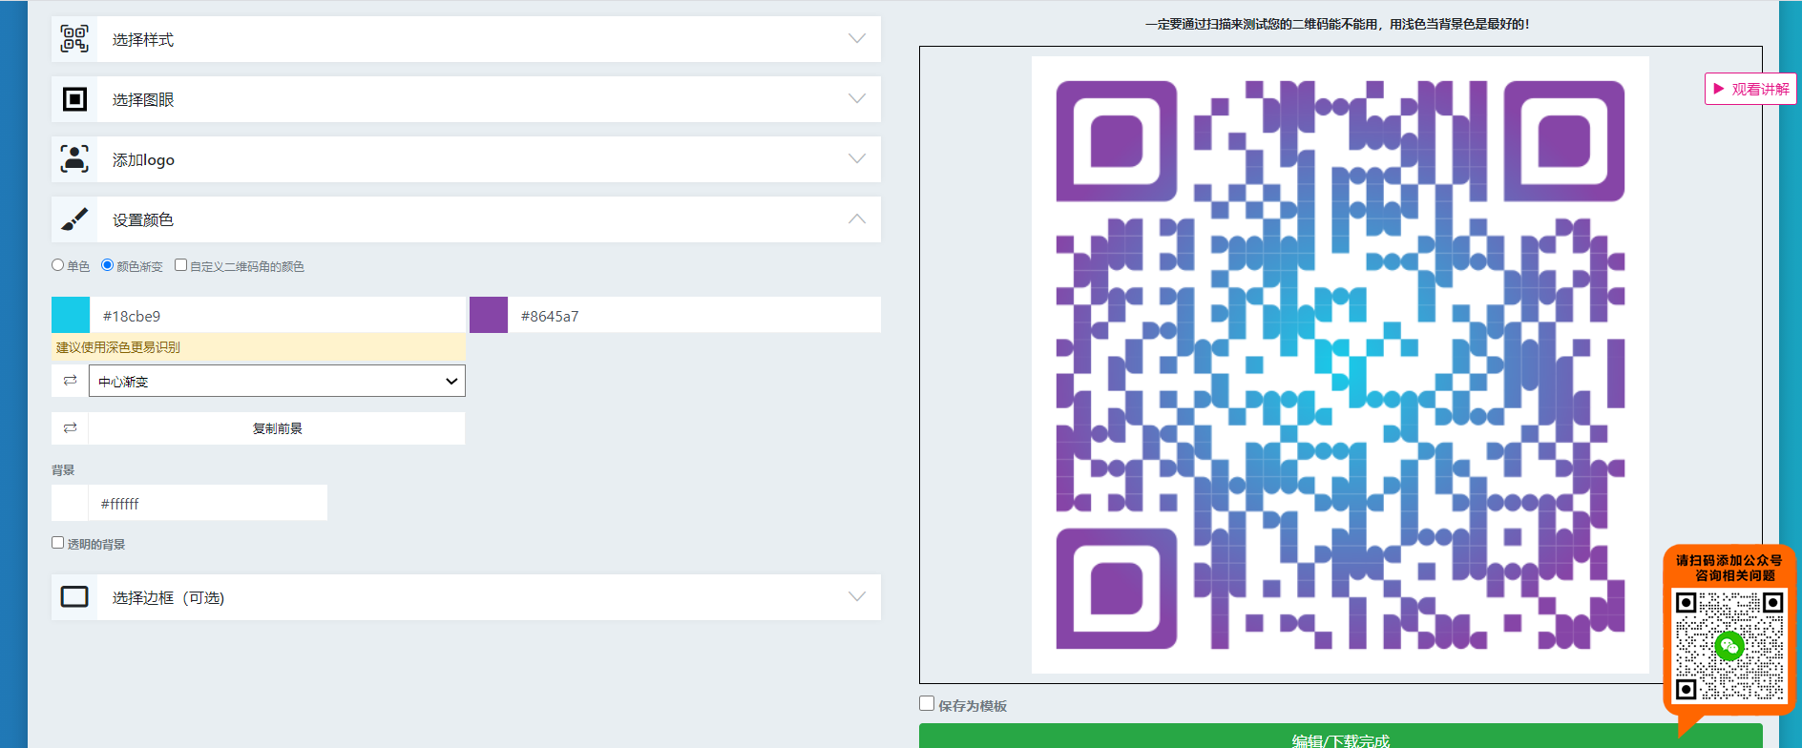
Task: Click the cyan #18cbe9 color swatch
Action: 71,315
